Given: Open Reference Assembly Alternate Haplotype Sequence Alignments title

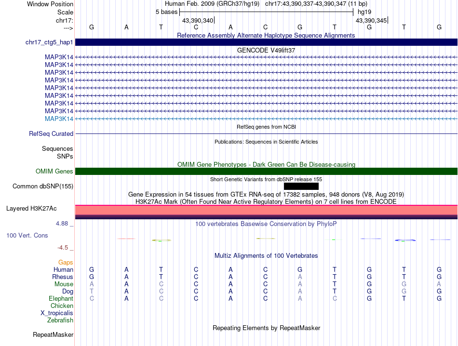Looking at the screenshot, I should coord(266,35).
